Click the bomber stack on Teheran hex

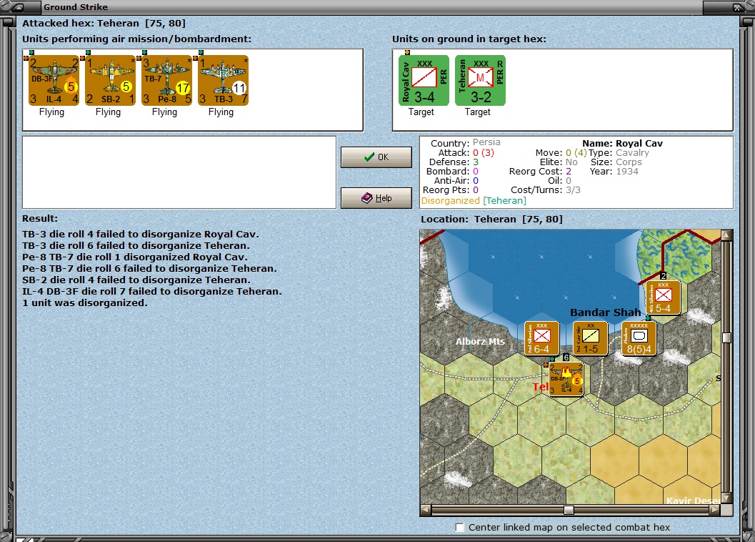click(566, 379)
